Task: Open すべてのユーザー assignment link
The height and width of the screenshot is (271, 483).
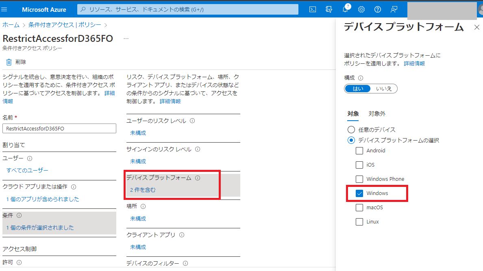Action: tap(27, 170)
